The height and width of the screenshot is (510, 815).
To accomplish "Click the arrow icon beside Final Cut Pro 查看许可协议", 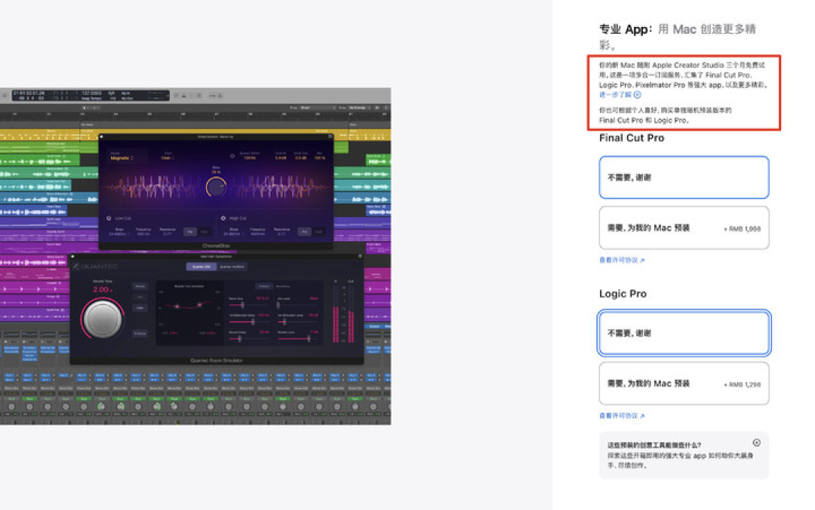I will click(642, 261).
